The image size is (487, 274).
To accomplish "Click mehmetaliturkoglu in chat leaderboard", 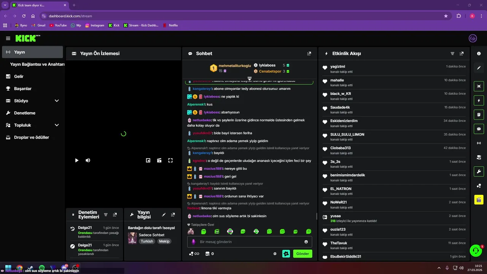I will pos(235,66).
